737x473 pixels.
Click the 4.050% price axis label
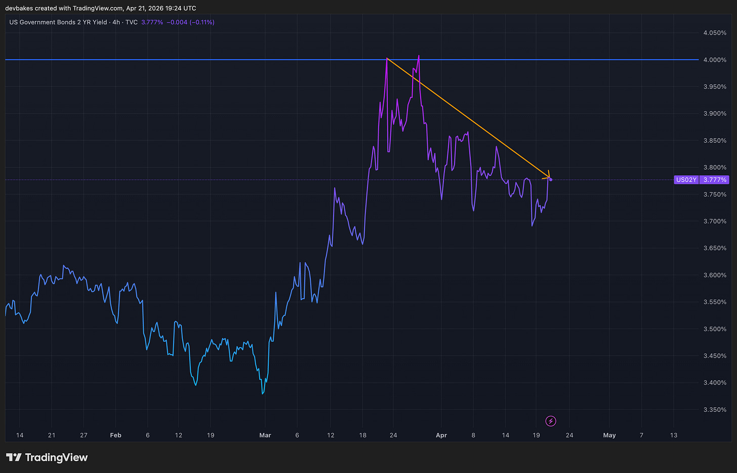[715, 33]
